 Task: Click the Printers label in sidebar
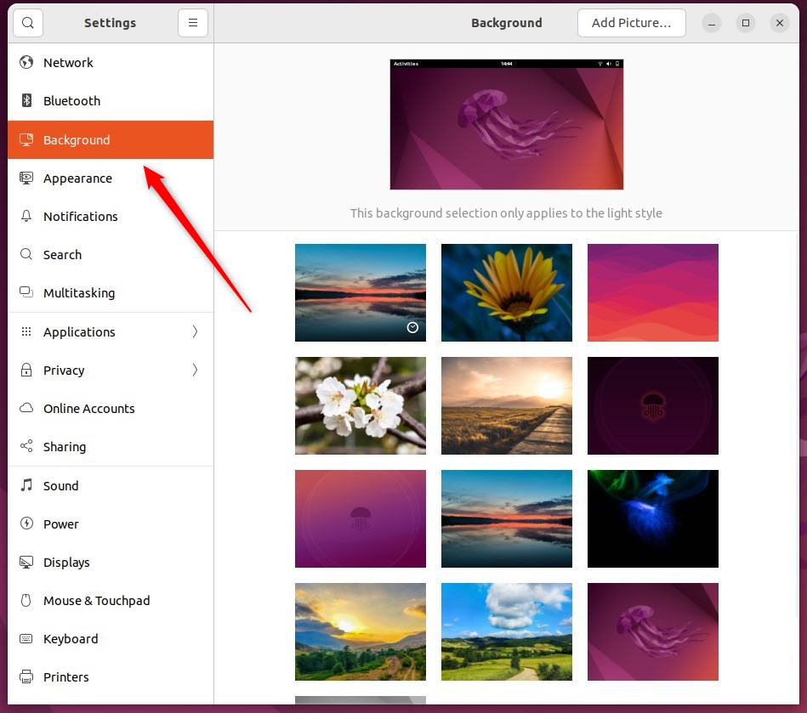[x=65, y=677]
